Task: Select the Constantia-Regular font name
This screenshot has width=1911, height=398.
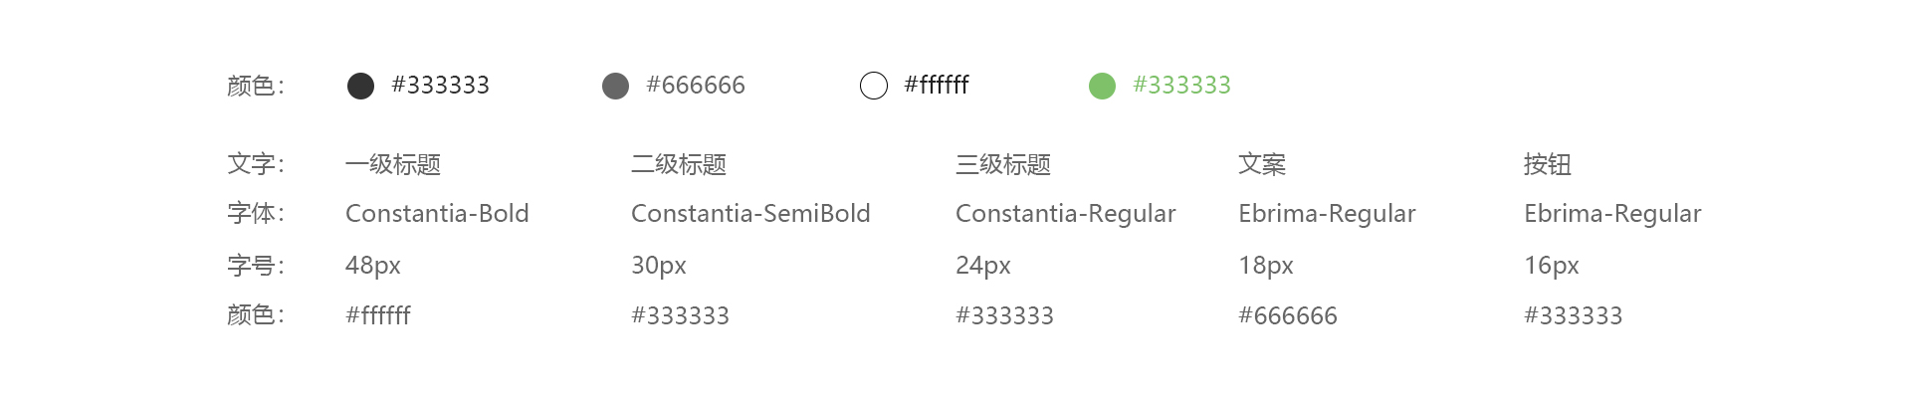Action: click(1065, 214)
